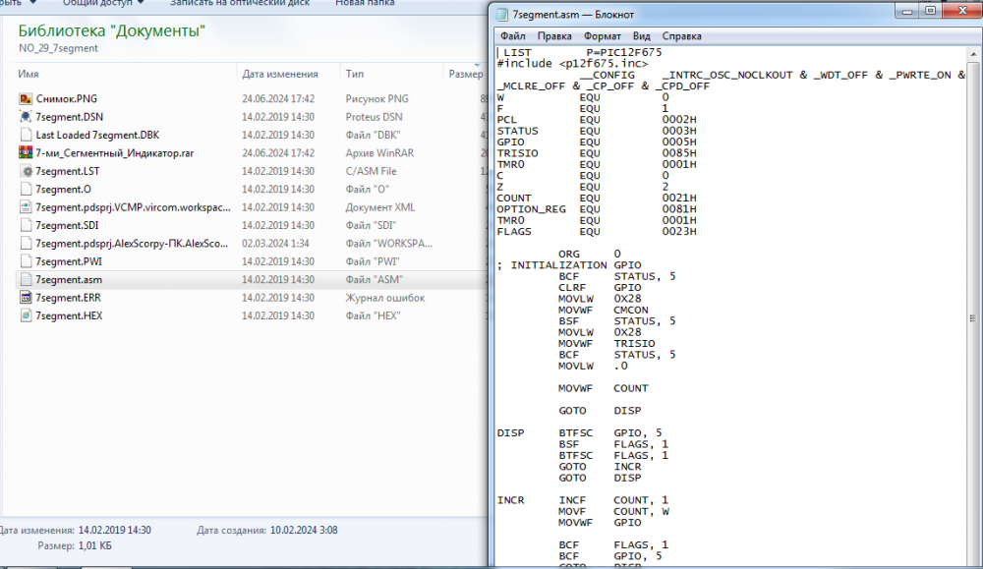Select the 7segment.DSN Proteus file icon
This screenshot has height=569, width=983.
[x=26, y=117]
